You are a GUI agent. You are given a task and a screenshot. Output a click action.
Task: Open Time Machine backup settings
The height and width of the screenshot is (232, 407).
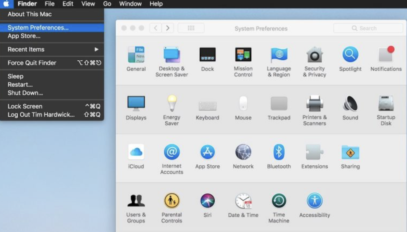[279, 200]
